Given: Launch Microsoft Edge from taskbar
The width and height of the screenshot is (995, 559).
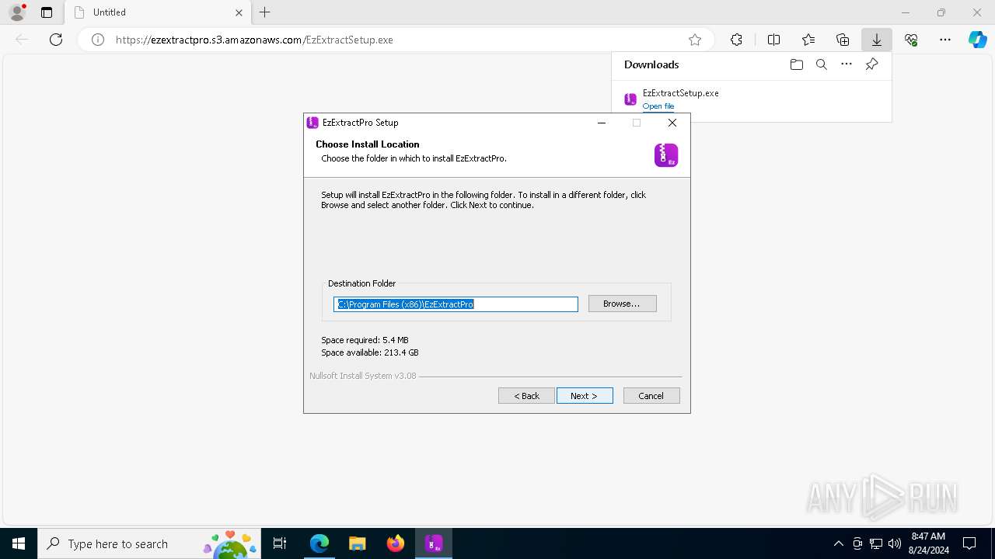Looking at the screenshot, I should [319, 544].
